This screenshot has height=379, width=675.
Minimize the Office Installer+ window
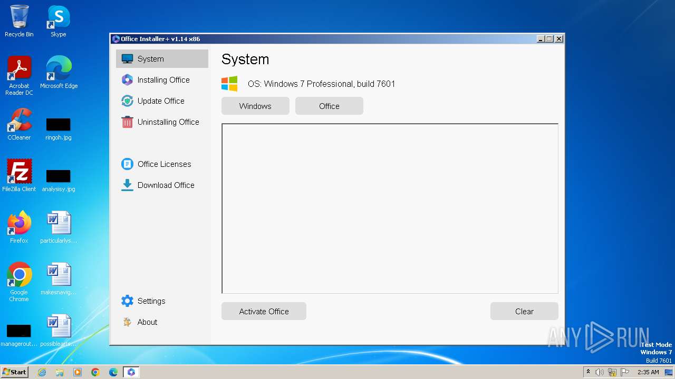pos(541,39)
